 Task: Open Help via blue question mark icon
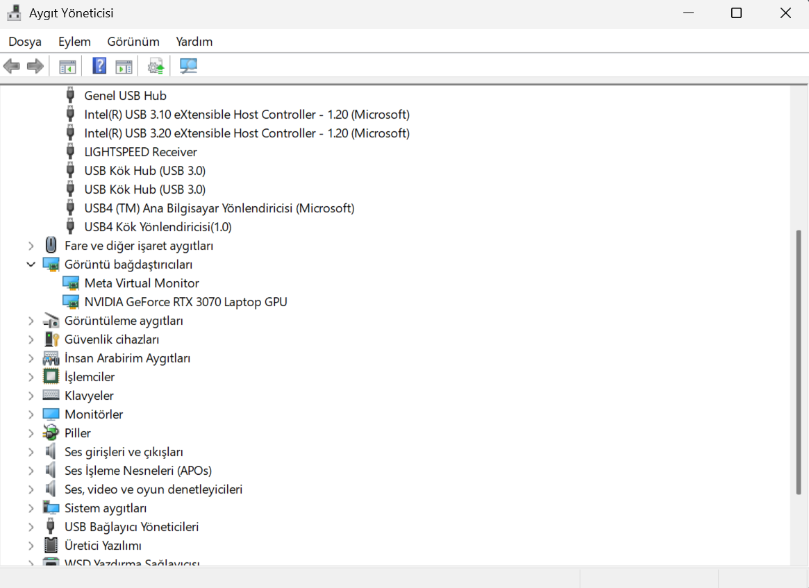point(99,66)
